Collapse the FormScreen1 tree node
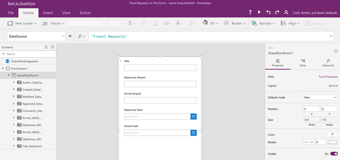 (x=3, y=68)
